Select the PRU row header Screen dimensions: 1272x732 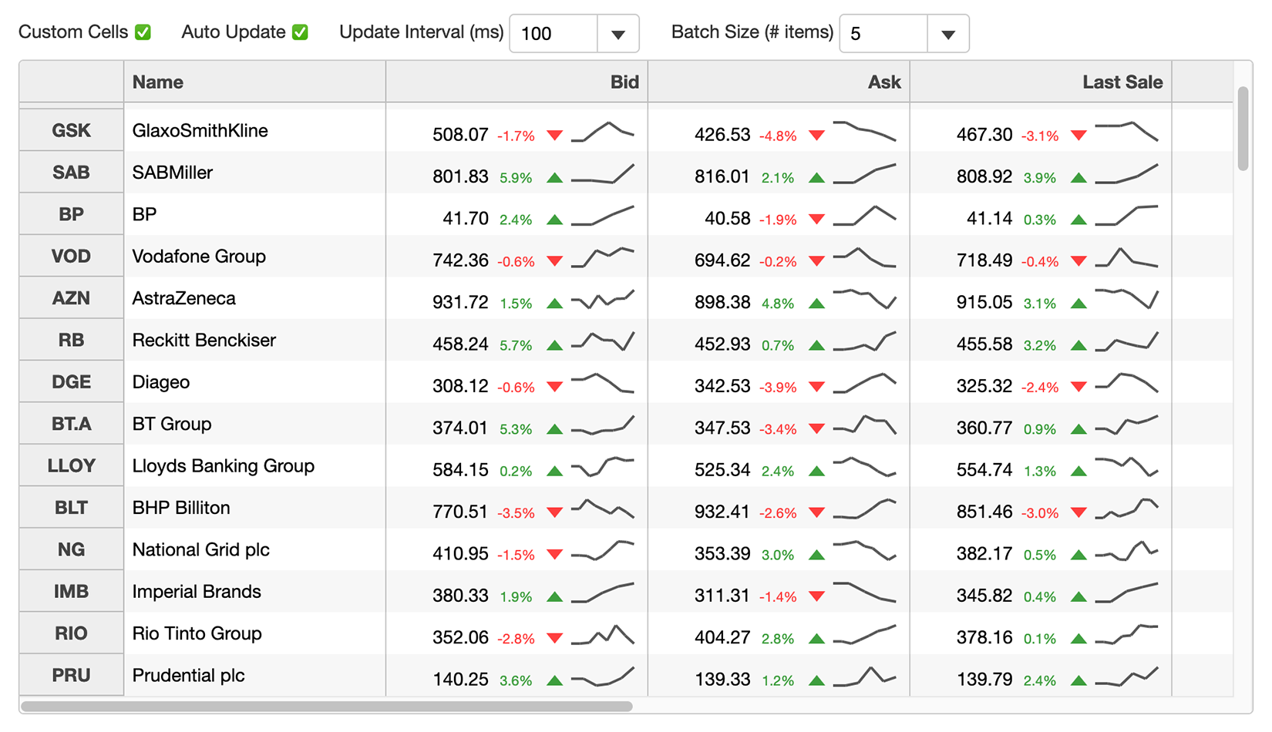point(71,675)
